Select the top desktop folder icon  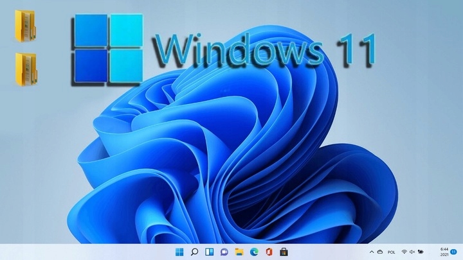pos(25,26)
